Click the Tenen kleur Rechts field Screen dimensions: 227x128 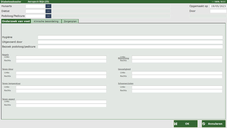click(x=61, y=76)
